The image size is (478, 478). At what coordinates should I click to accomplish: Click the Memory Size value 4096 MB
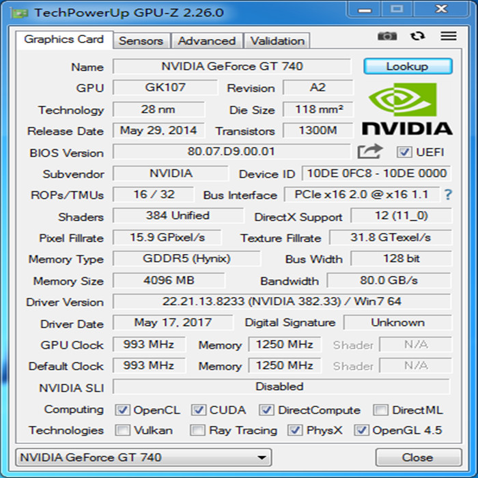point(169,281)
